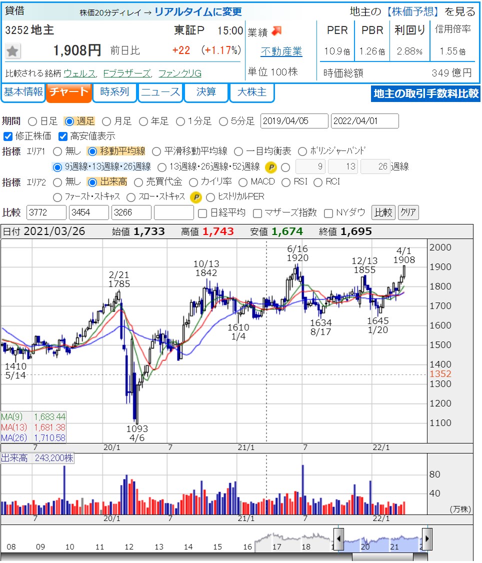Go to the 大株主 tab

pos(251,92)
